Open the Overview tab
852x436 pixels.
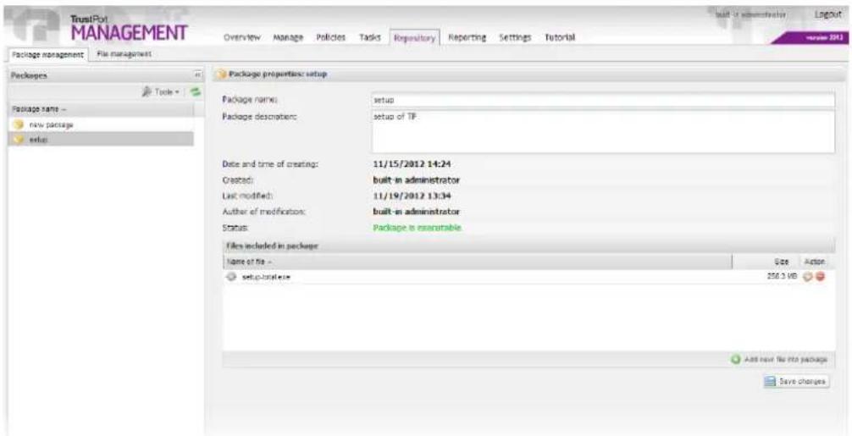click(242, 37)
